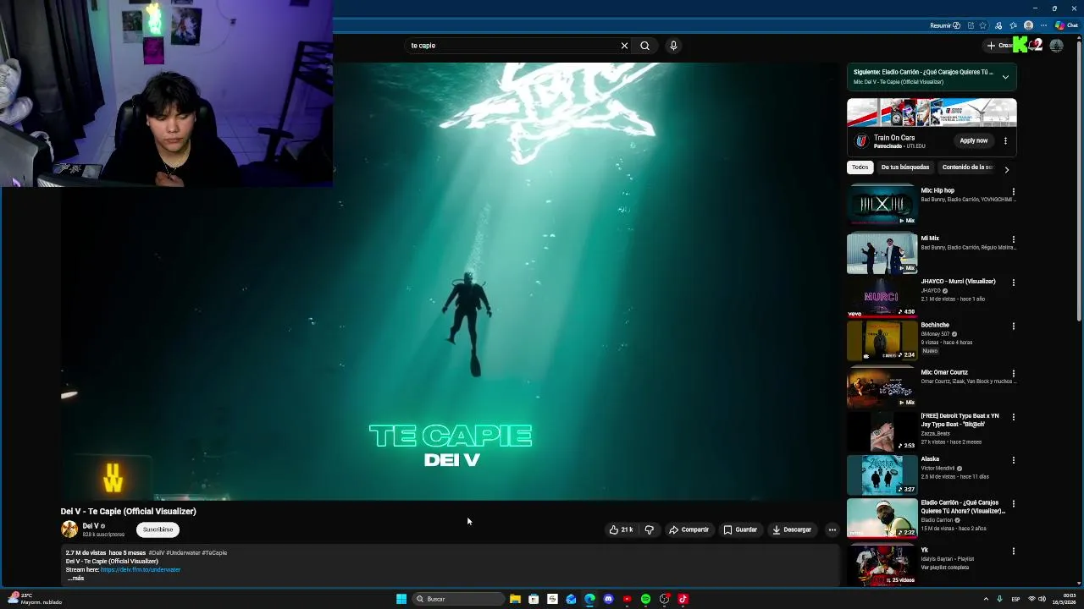Click the Compartir share button
Image resolution: width=1084 pixels, height=609 pixels.
coord(689,529)
